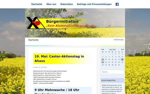Image resolution: width=150 pixels, height=94 pixels.
Task: Click the 'Mo' weekday header in calendar
Action: coord(103,52)
